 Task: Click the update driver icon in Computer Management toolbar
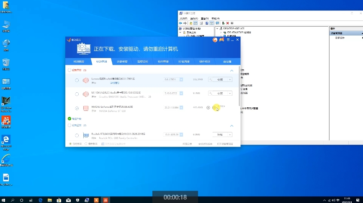(223, 23)
